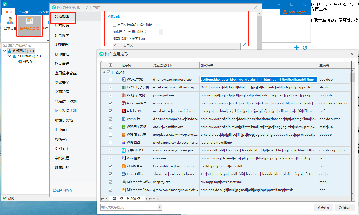Click the EXCEL电子表格 program icon
The height and width of the screenshot is (215, 359).
(123, 87)
